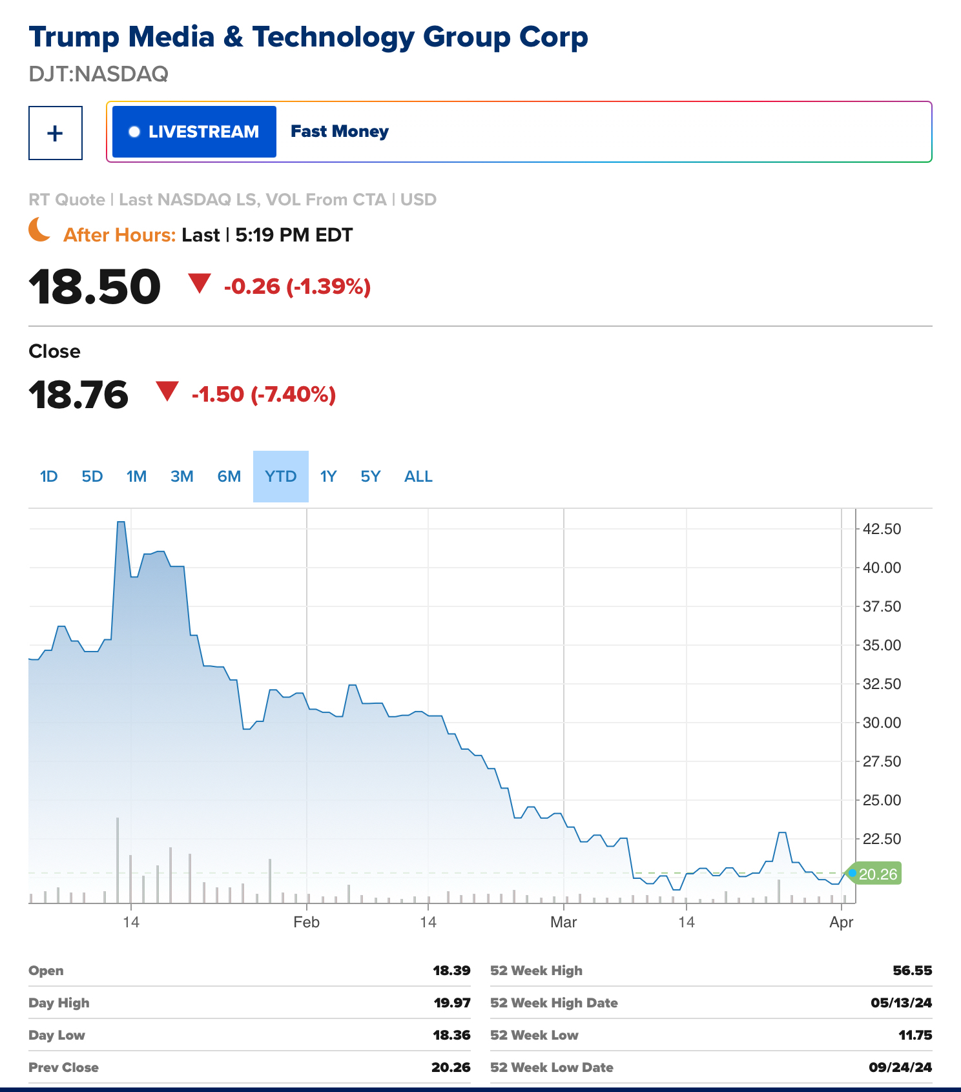Click the blue current-price dot on chart
This screenshot has height=1092, width=961.
[852, 873]
